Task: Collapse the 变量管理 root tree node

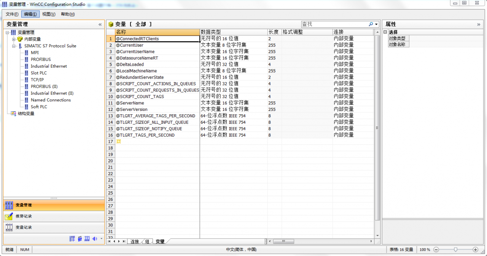Action: tap(7, 32)
